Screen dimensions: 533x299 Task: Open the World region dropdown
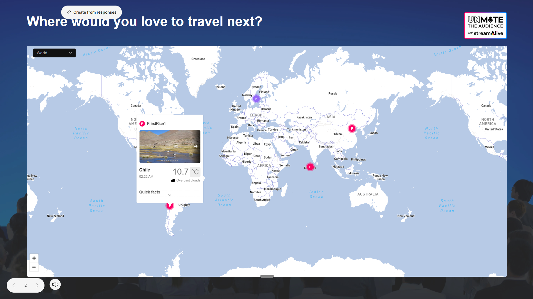[54, 53]
